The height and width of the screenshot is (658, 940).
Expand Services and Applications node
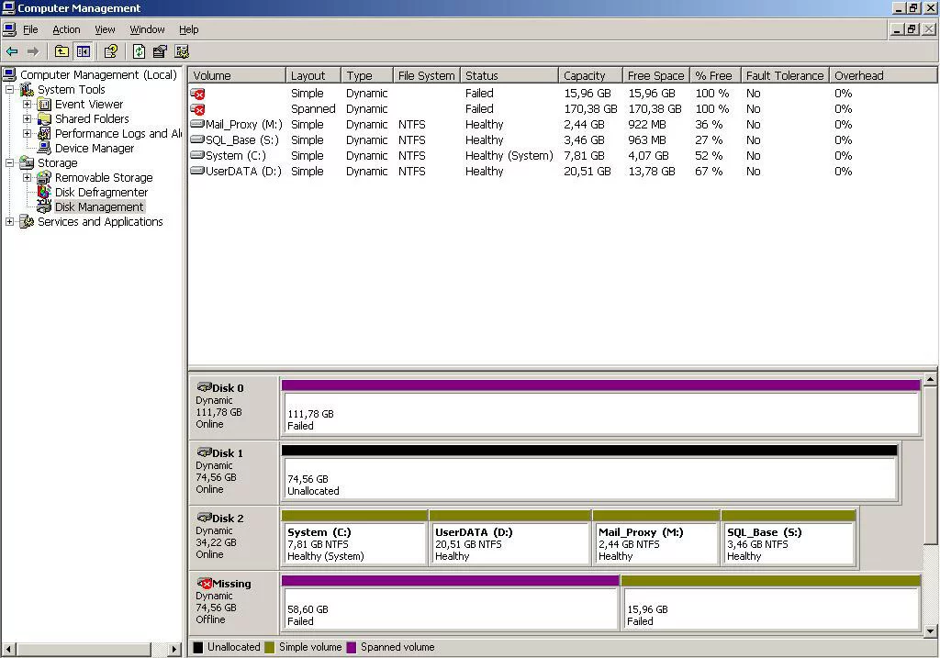tap(9, 222)
